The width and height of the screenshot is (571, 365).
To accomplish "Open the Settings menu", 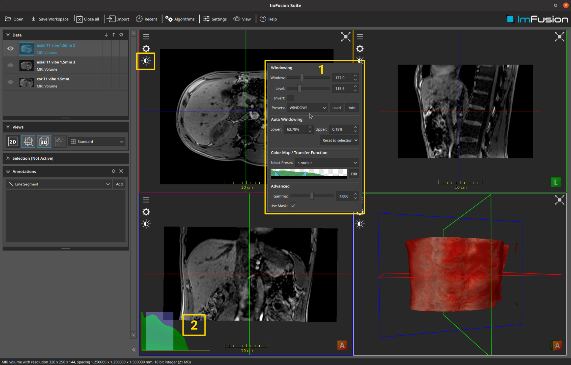I will coord(215,19).
